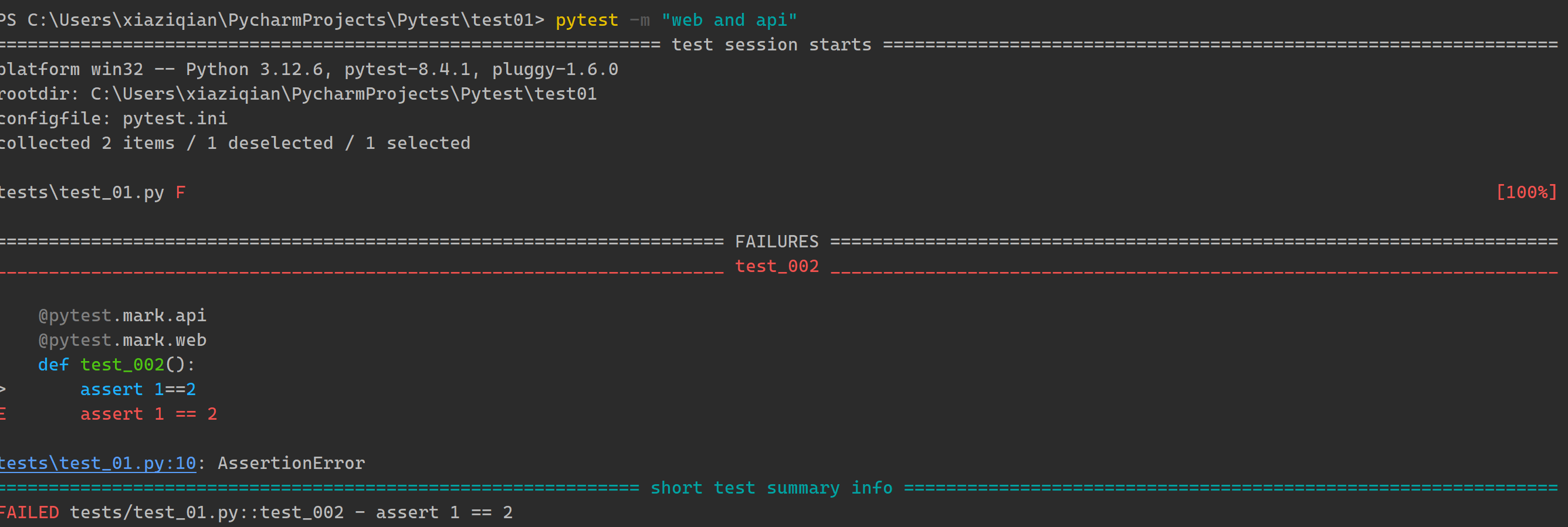
Task: Click the test session starts header
Action: tap(771, 45)
